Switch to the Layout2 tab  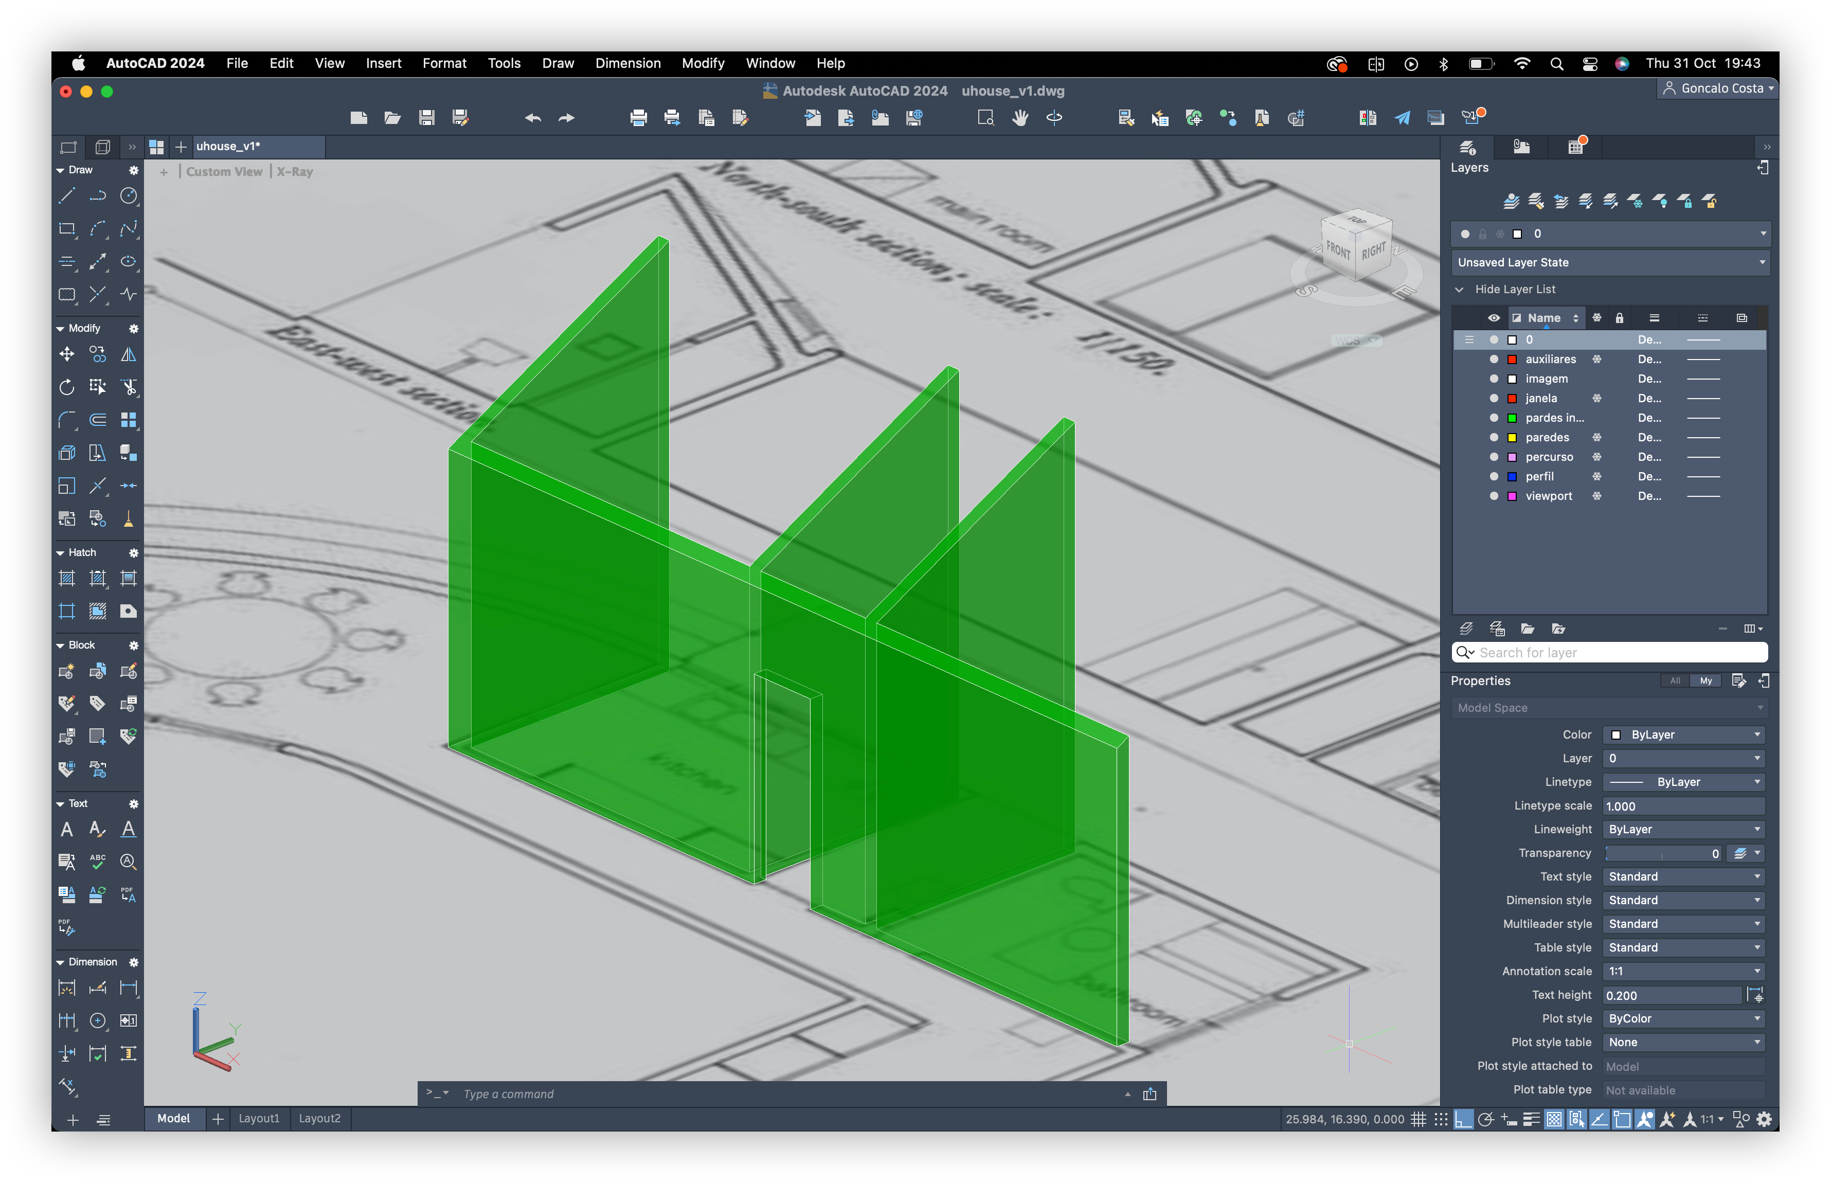(x=319, y=1119)
